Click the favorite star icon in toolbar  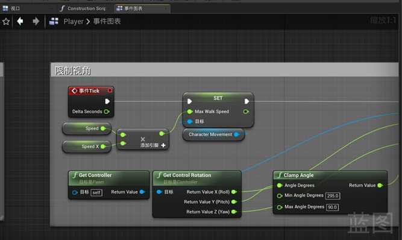6,21
